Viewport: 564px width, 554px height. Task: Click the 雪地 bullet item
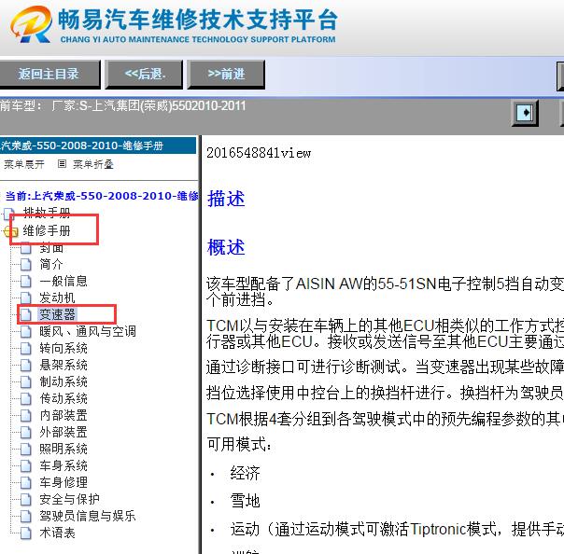click(x=245, y=501)
